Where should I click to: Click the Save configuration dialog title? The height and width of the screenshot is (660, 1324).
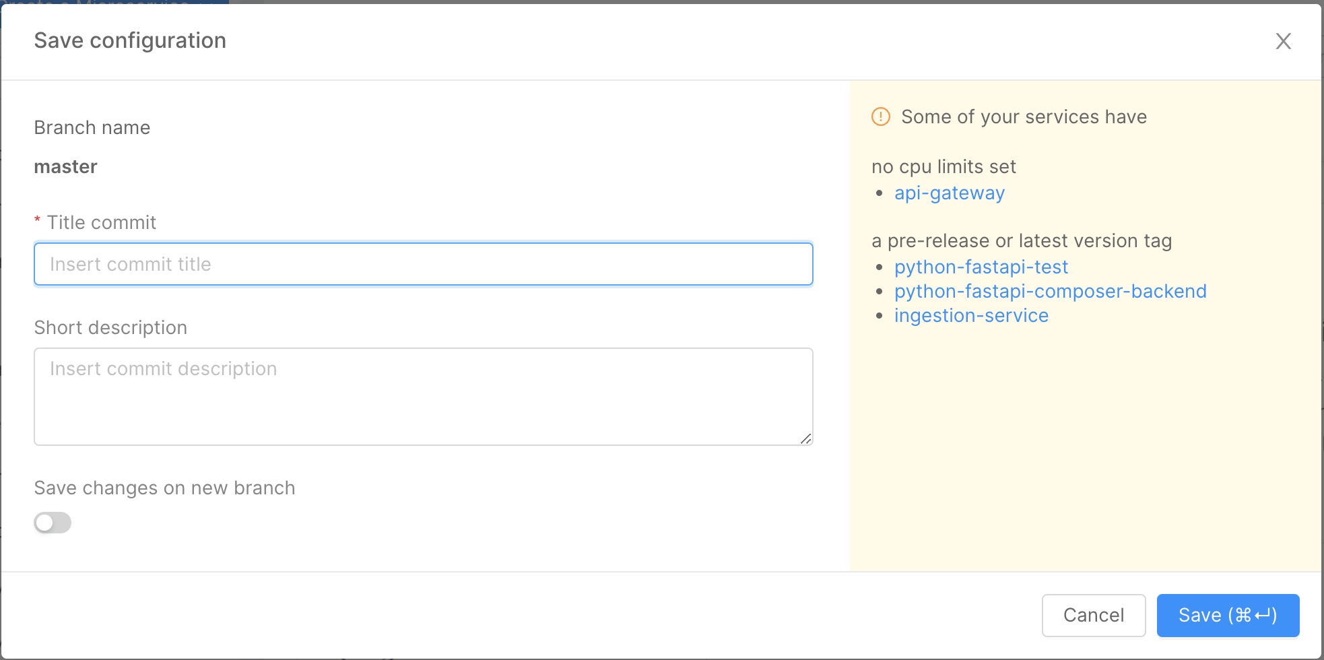[130, 40]
